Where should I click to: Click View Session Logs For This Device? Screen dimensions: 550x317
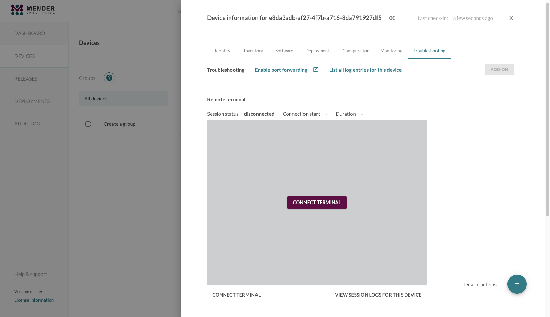[x=378, y=295]
